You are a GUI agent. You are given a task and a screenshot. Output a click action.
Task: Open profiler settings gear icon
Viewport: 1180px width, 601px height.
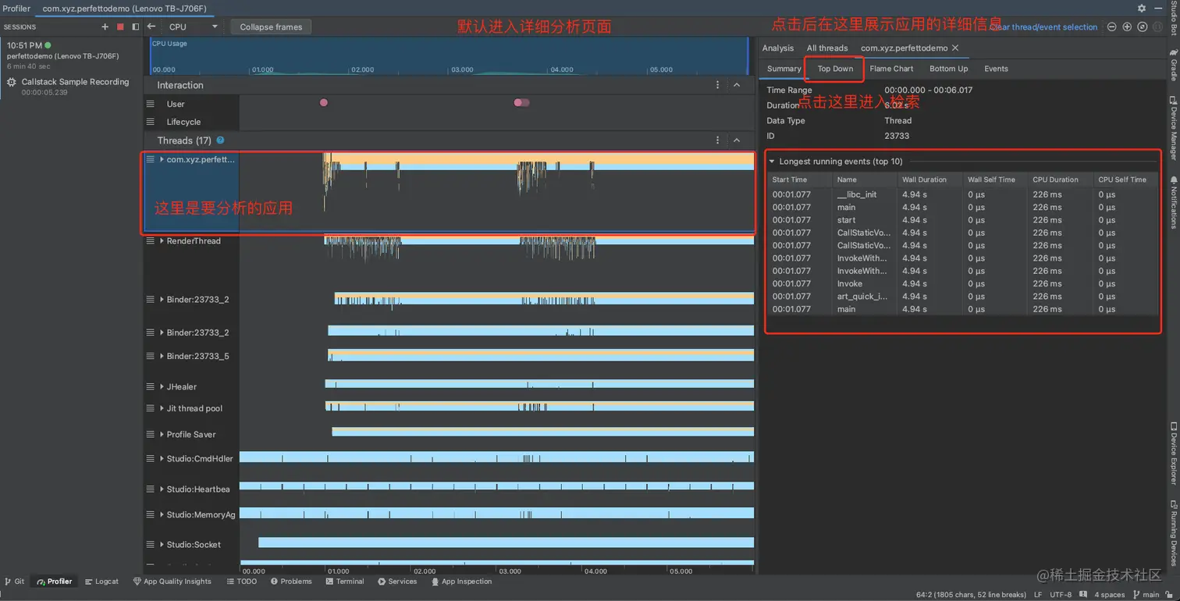(x=1141, y=8)
